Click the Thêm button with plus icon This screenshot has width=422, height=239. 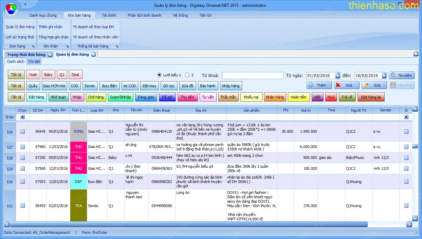[318, 85]
